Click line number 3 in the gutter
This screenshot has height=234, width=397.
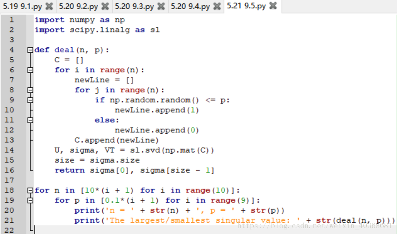point(12,40)
